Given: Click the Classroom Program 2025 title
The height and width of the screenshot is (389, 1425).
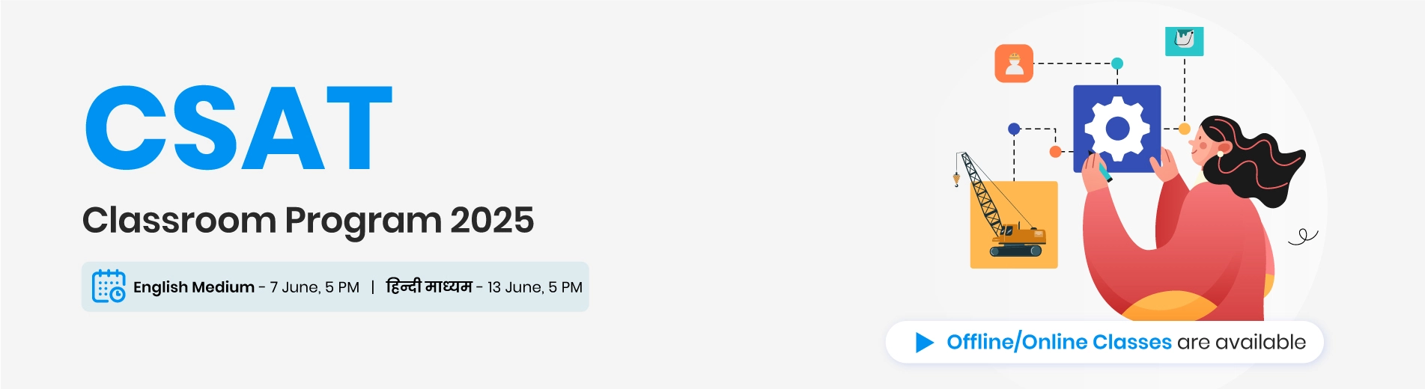Looking at the screenshot, I should tap(308, 221).
